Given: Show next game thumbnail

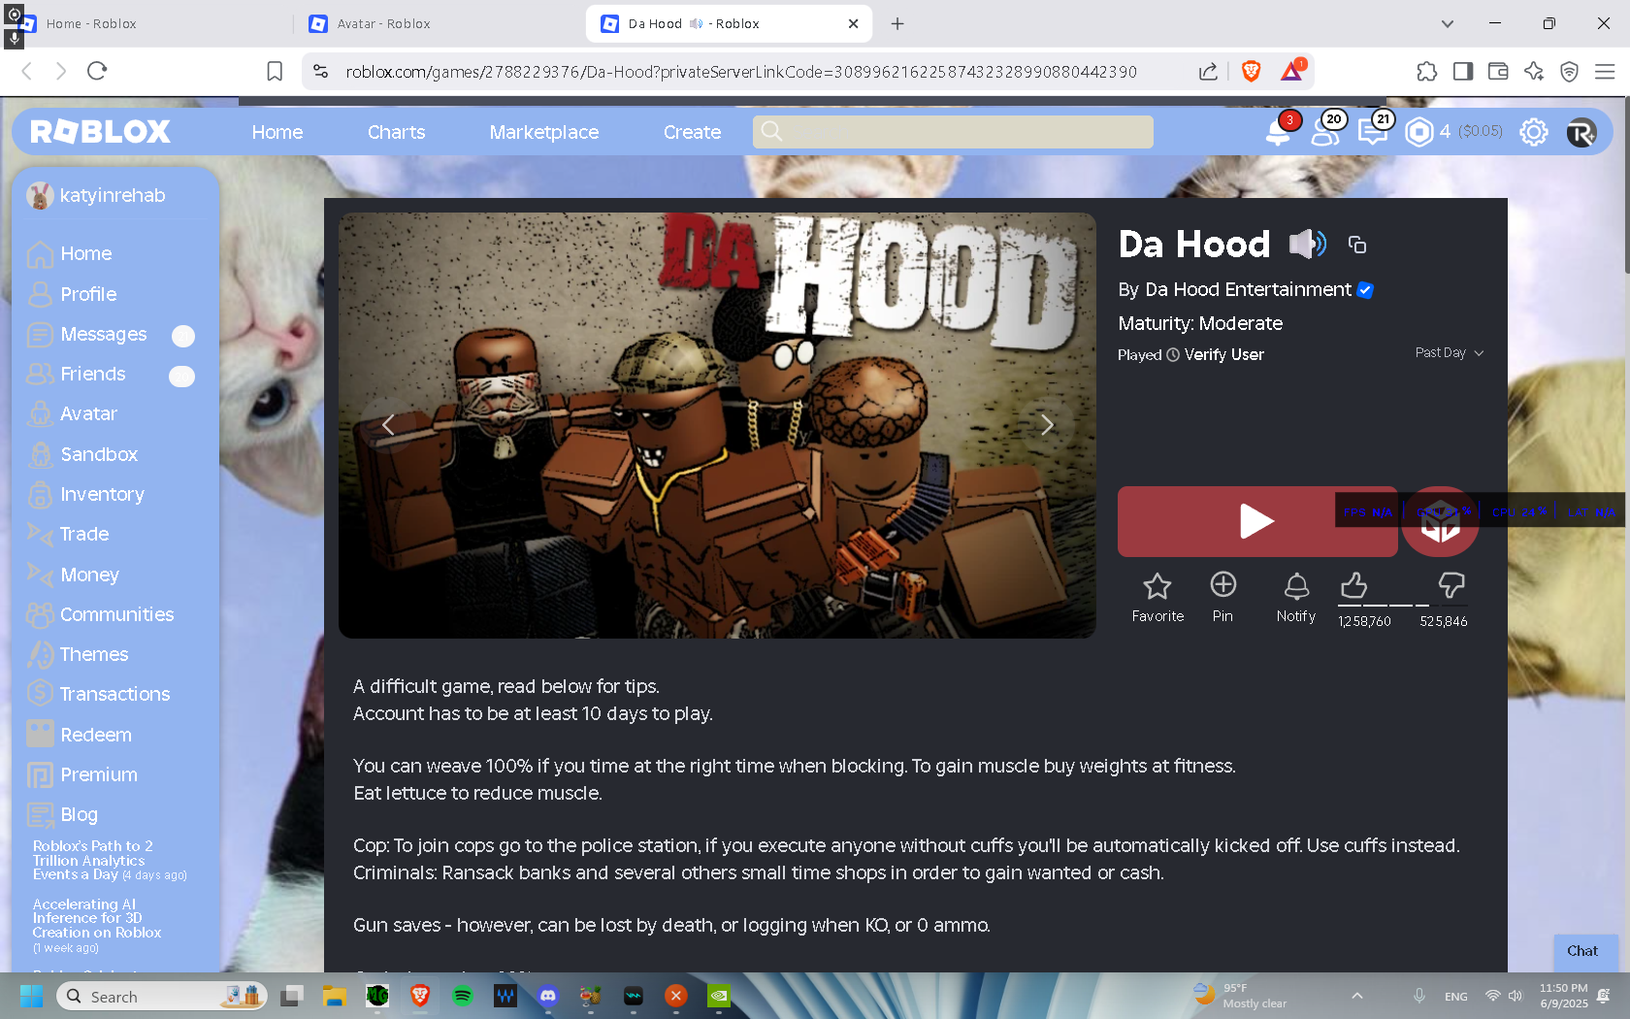Looking at the screenshot, I should click(1047, 425).
